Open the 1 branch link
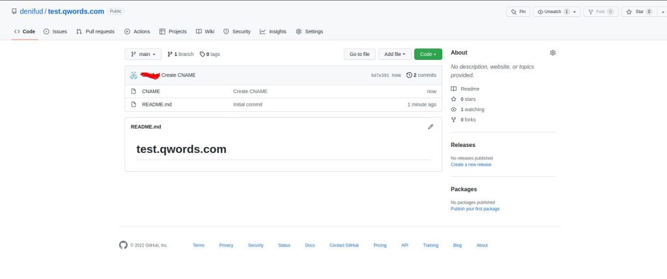667x279 pixels. 180,55
